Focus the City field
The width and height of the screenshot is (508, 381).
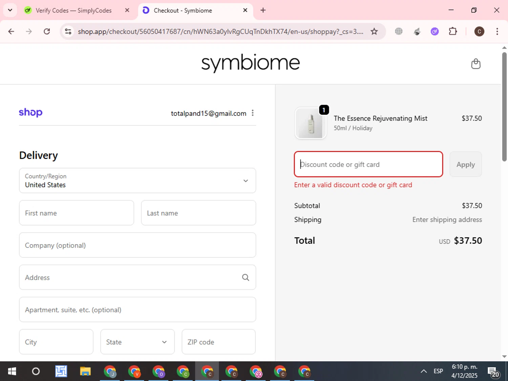pyautogui.click(x=56, y=342)
